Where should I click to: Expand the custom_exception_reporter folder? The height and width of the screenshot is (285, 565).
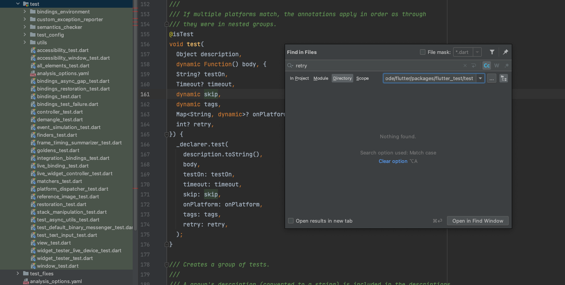coord(25,19)
